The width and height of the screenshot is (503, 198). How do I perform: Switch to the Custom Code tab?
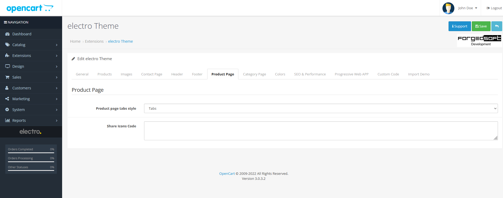pyautogui.click(x=388, y=74)
